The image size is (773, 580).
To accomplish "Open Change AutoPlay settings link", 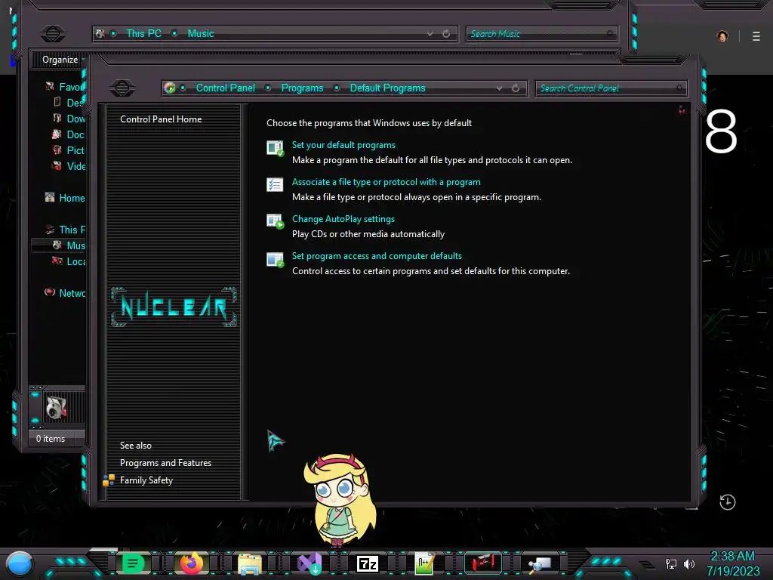I will pos(343,219).
